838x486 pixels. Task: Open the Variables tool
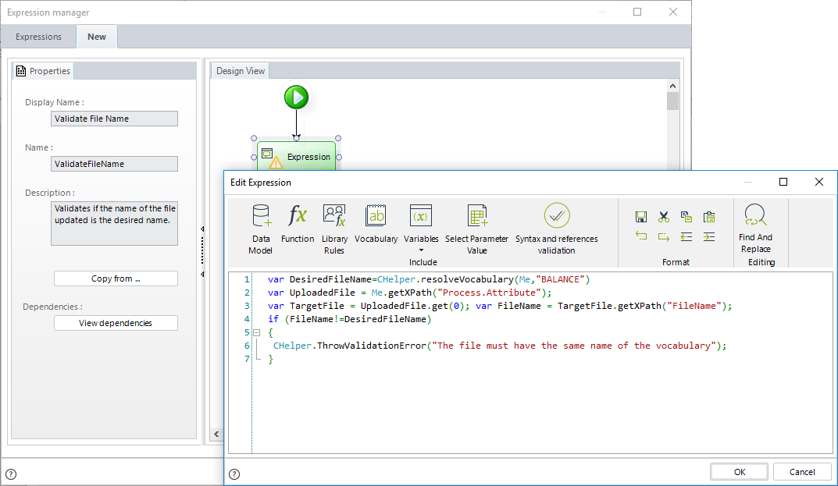coord(421,224)
